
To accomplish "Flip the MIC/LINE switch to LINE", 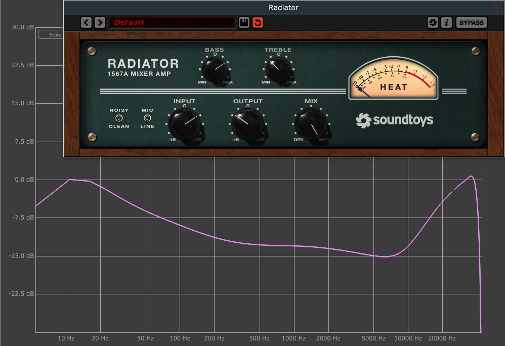I will (147, 119).
